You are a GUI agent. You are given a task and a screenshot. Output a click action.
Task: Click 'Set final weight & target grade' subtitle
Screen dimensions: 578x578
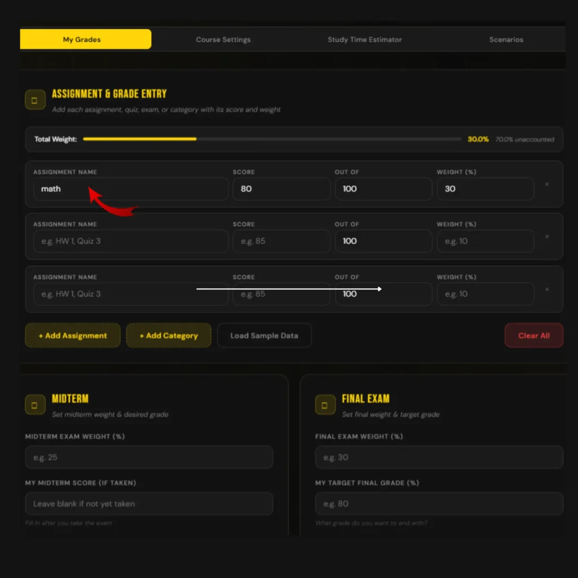click(x=391, y=414)
